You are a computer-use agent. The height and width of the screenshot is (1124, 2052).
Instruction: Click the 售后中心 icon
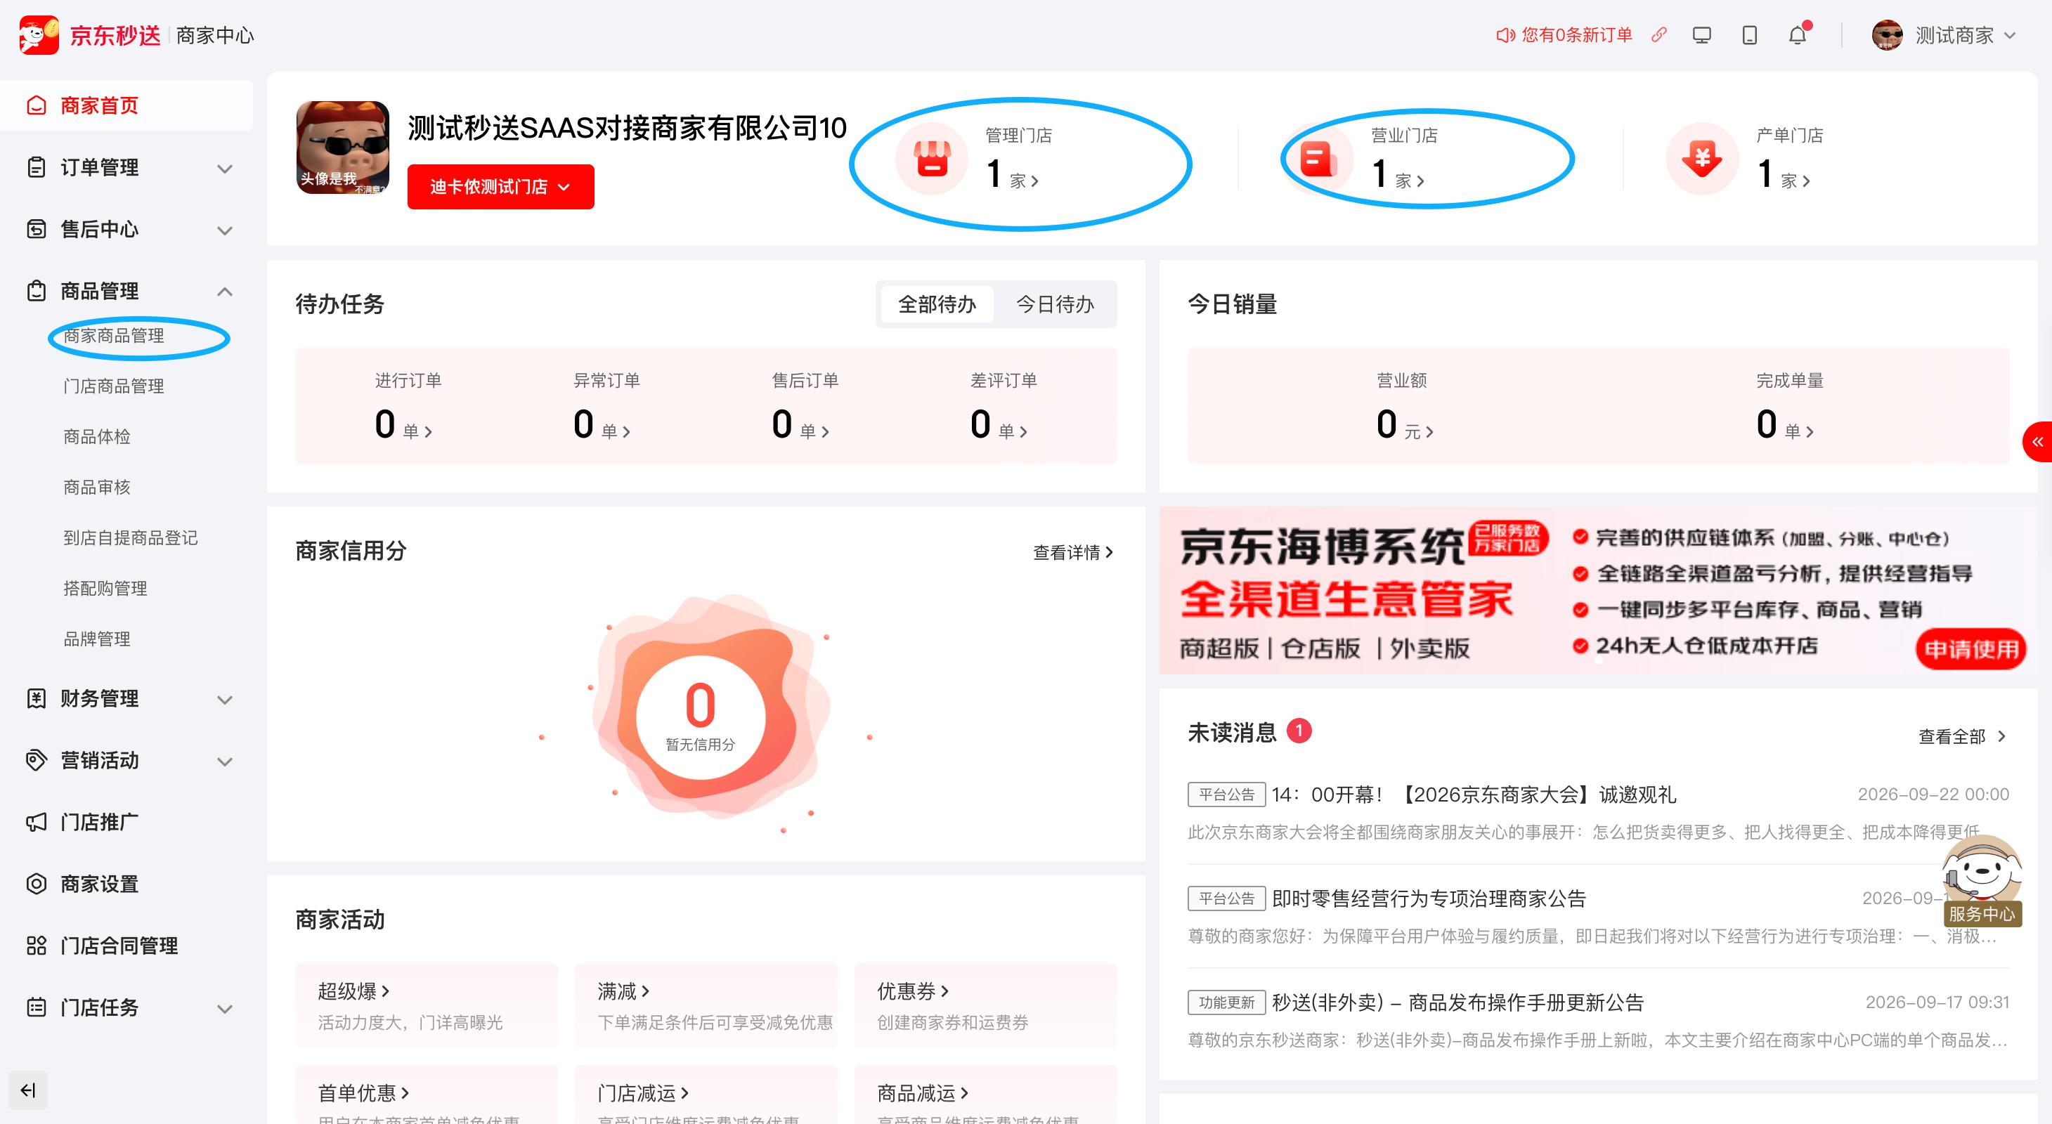(x=37, y=229)
